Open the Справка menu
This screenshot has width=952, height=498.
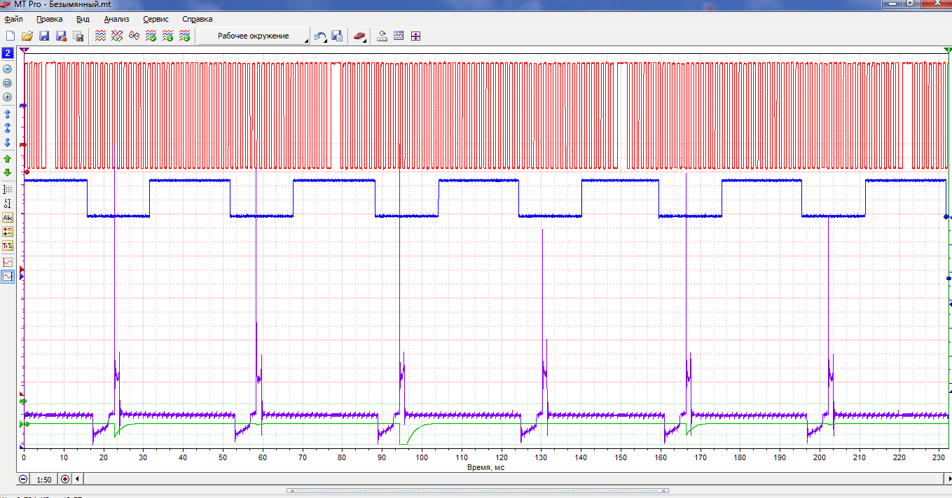tap(197, 19)
